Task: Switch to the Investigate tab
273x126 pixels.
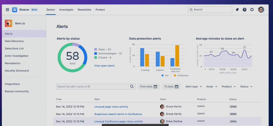Action: (66, 10)
